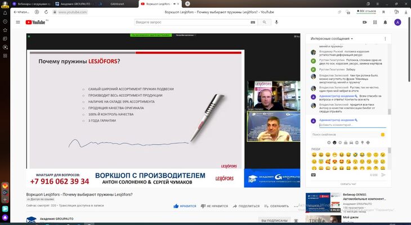Viewport: 411px width, 225px height.
Task: Open the sidebar favorites star
Action: (5, 30)
